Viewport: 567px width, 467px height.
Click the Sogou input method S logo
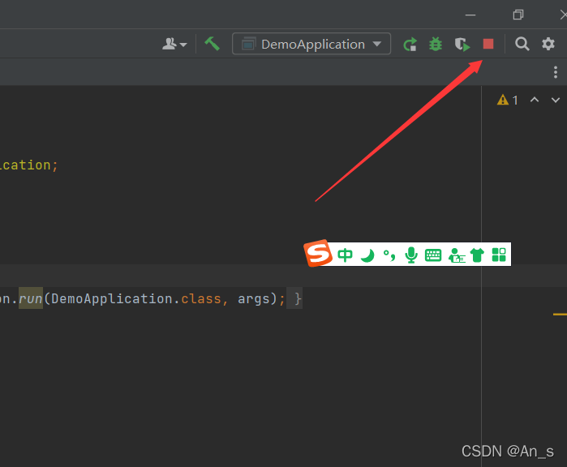point(318,253)
